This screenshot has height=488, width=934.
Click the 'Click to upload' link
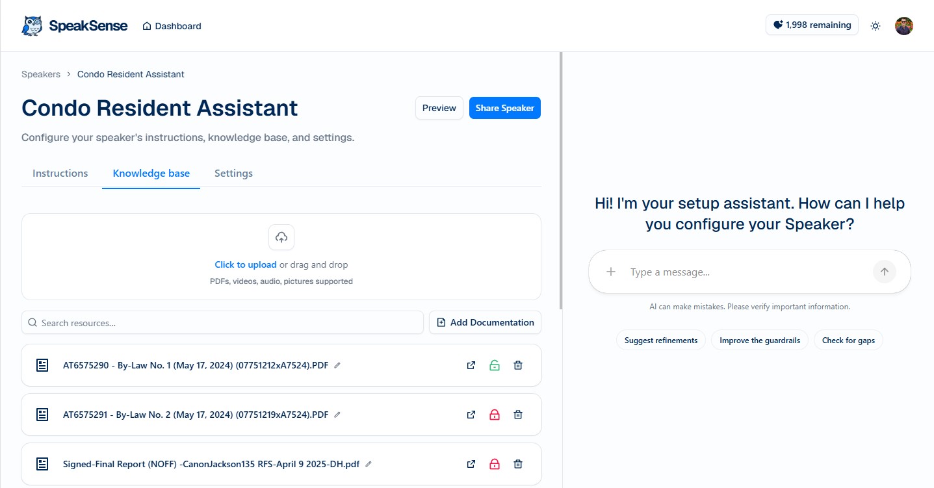tap(246, 264)
